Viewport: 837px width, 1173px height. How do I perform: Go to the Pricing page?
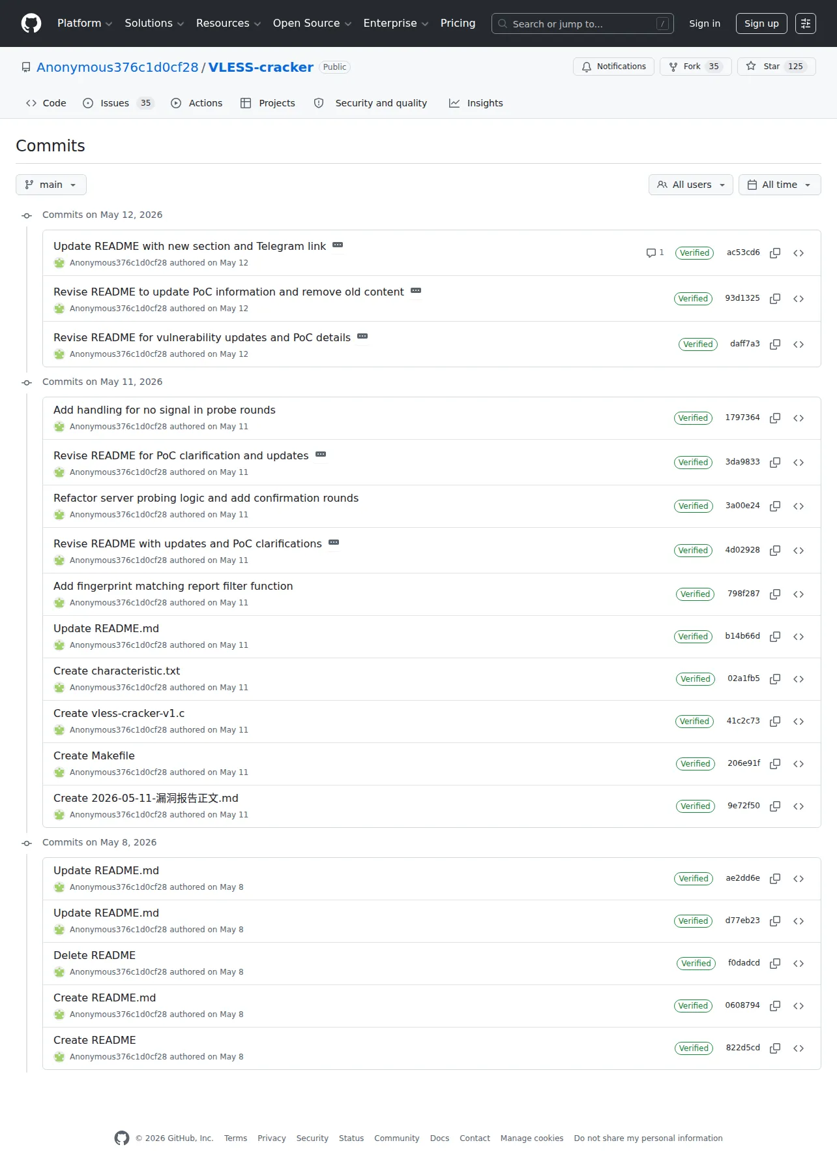click(458, 23)
